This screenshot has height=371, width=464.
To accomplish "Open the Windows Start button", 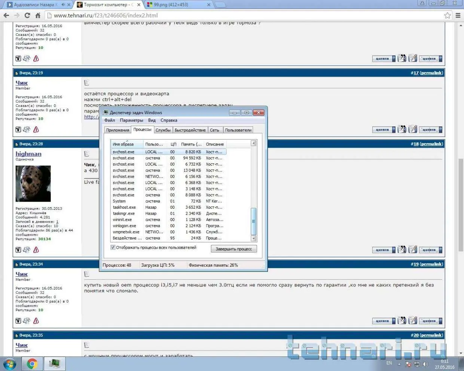I will tap(10, 364).
